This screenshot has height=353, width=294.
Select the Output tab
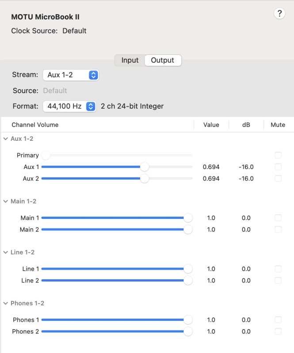coord(163,60)
